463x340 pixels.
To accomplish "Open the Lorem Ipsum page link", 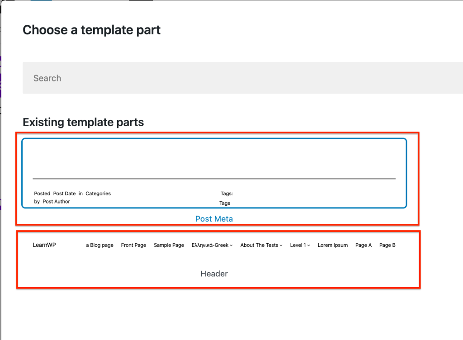I will pyautogui.click(x=333, y=245).
